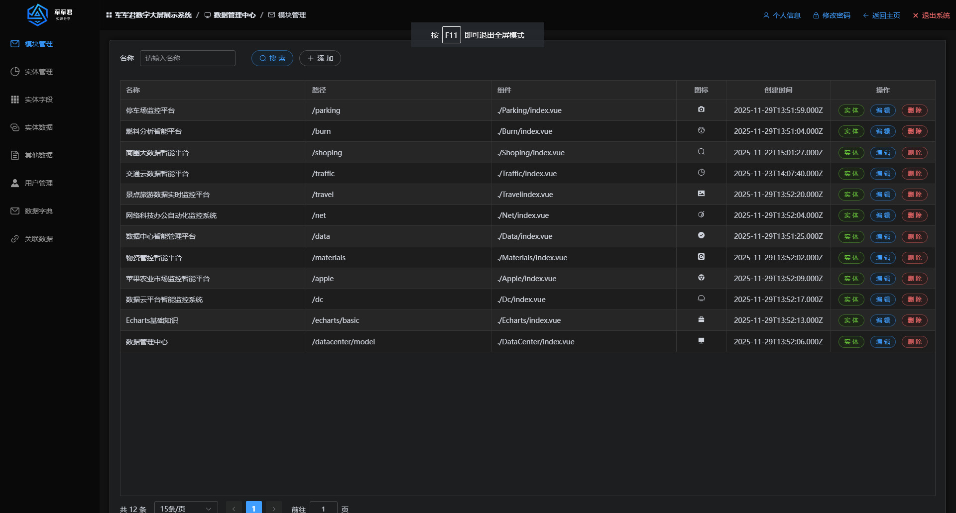Edit the 物资管控智能平台 row
This screenshot has width=956, height=513.
click(883, 258)
